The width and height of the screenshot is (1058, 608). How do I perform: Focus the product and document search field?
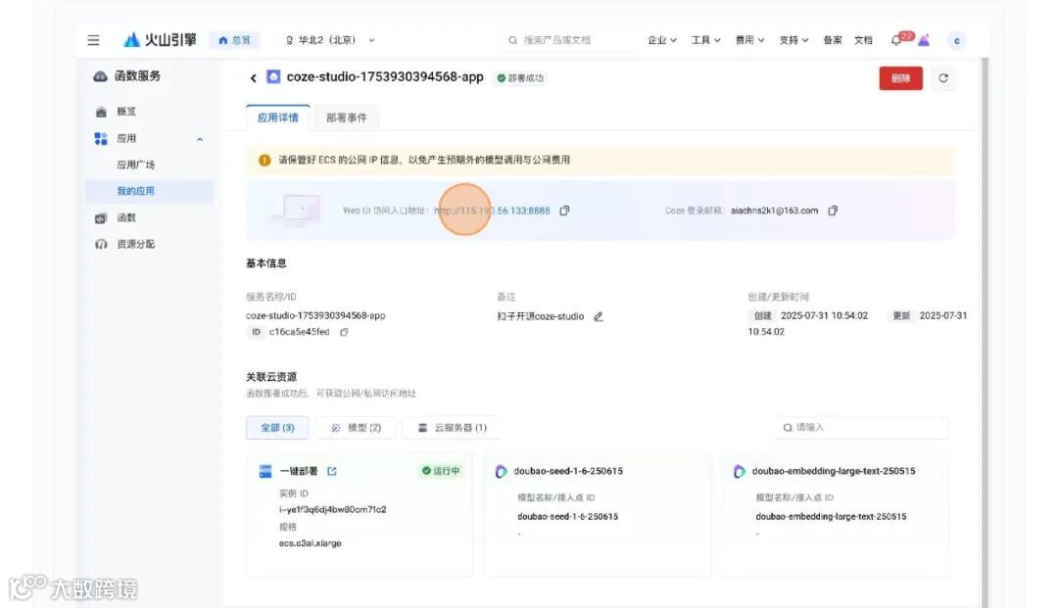pyautogui.click(x=569, y=40)
